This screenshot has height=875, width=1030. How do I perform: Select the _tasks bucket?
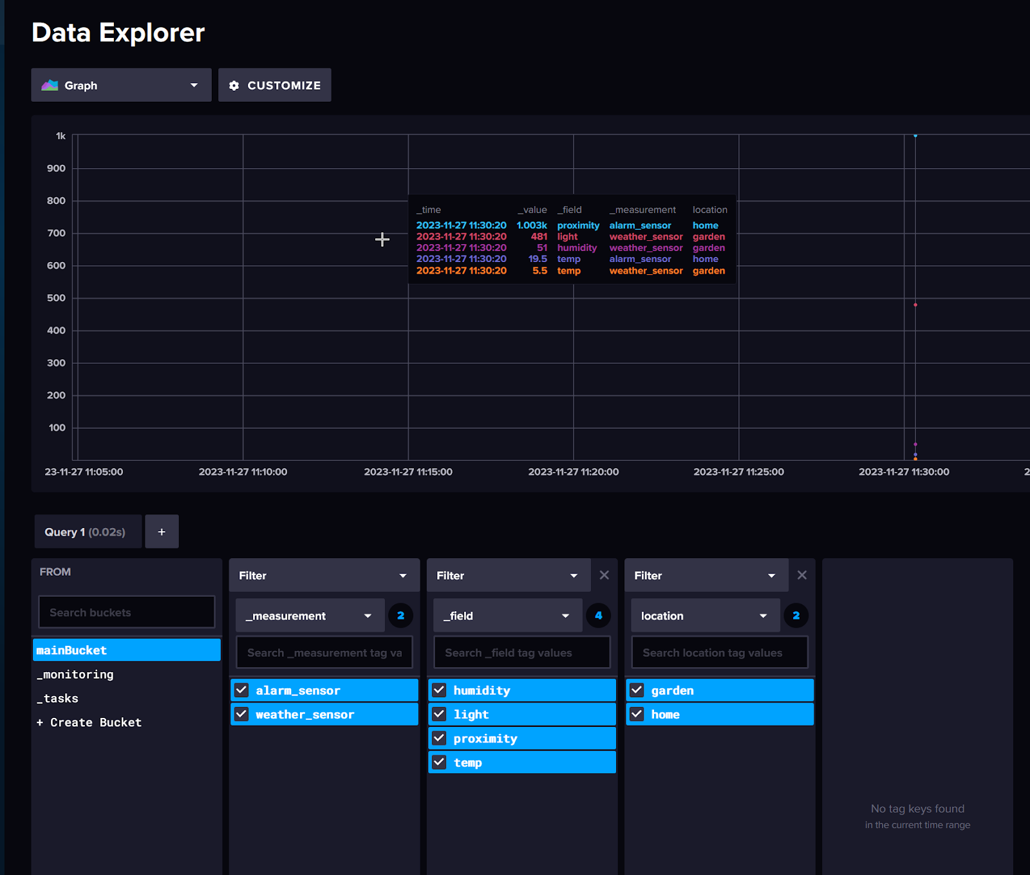[x=127, y=698]
